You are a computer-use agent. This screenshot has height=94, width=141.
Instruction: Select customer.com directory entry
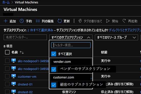coord(64,77)
